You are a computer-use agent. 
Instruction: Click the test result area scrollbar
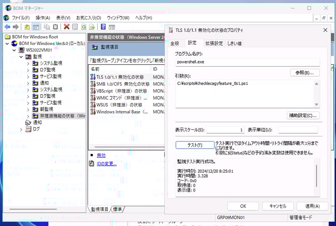317,176
